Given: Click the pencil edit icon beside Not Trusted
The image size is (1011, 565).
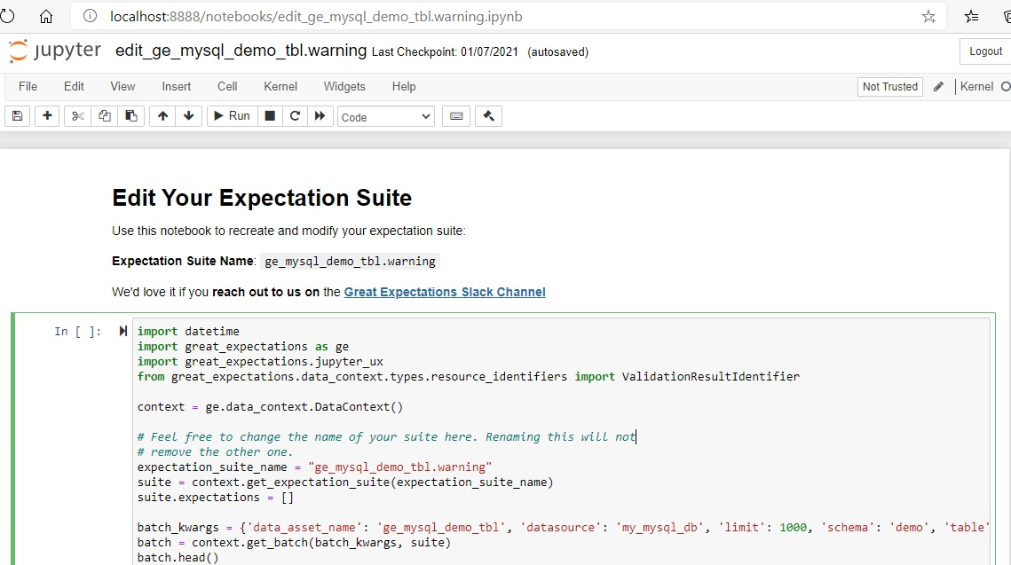Looking at the screenshot, I should tap(939, 86).
